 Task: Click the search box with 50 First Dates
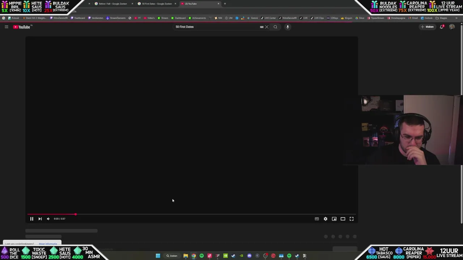216,27
